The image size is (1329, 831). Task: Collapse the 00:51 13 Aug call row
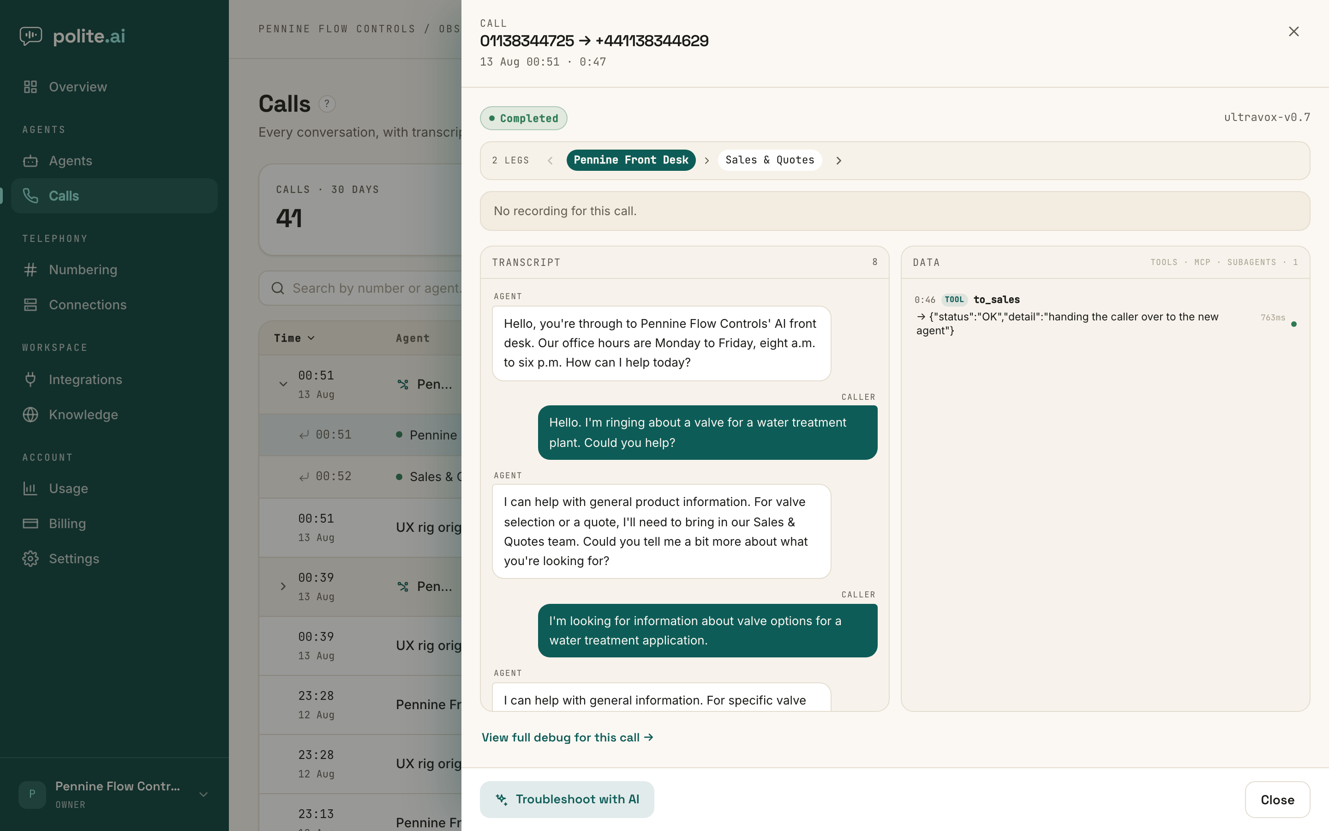click(x=283, y=384)
